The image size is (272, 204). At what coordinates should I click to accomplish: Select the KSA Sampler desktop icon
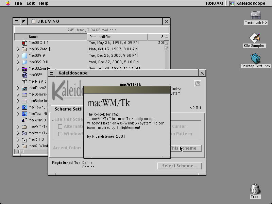coord(255,38)
